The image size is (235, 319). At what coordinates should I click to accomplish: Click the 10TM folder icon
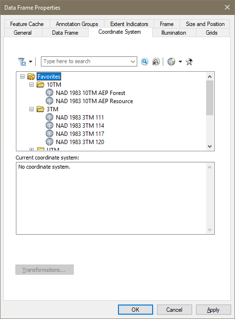40,84
